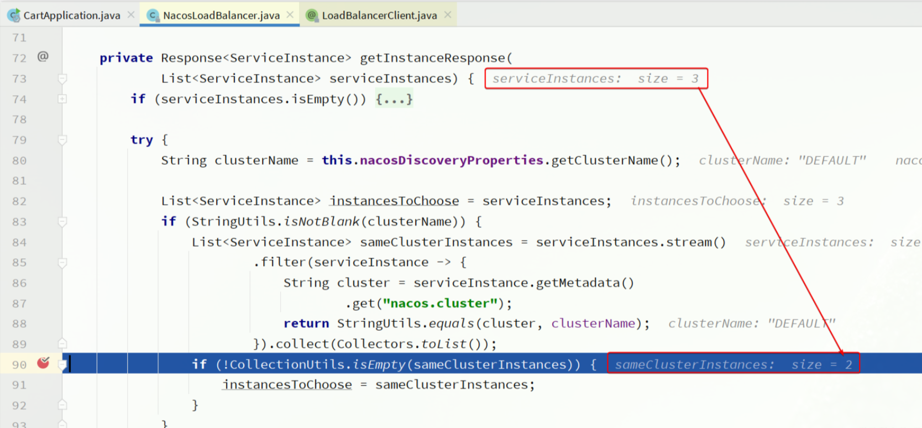This screenshot has width=922, height=428.
Task: Close the CartApplication.java tab
Action: coord(131,15)
